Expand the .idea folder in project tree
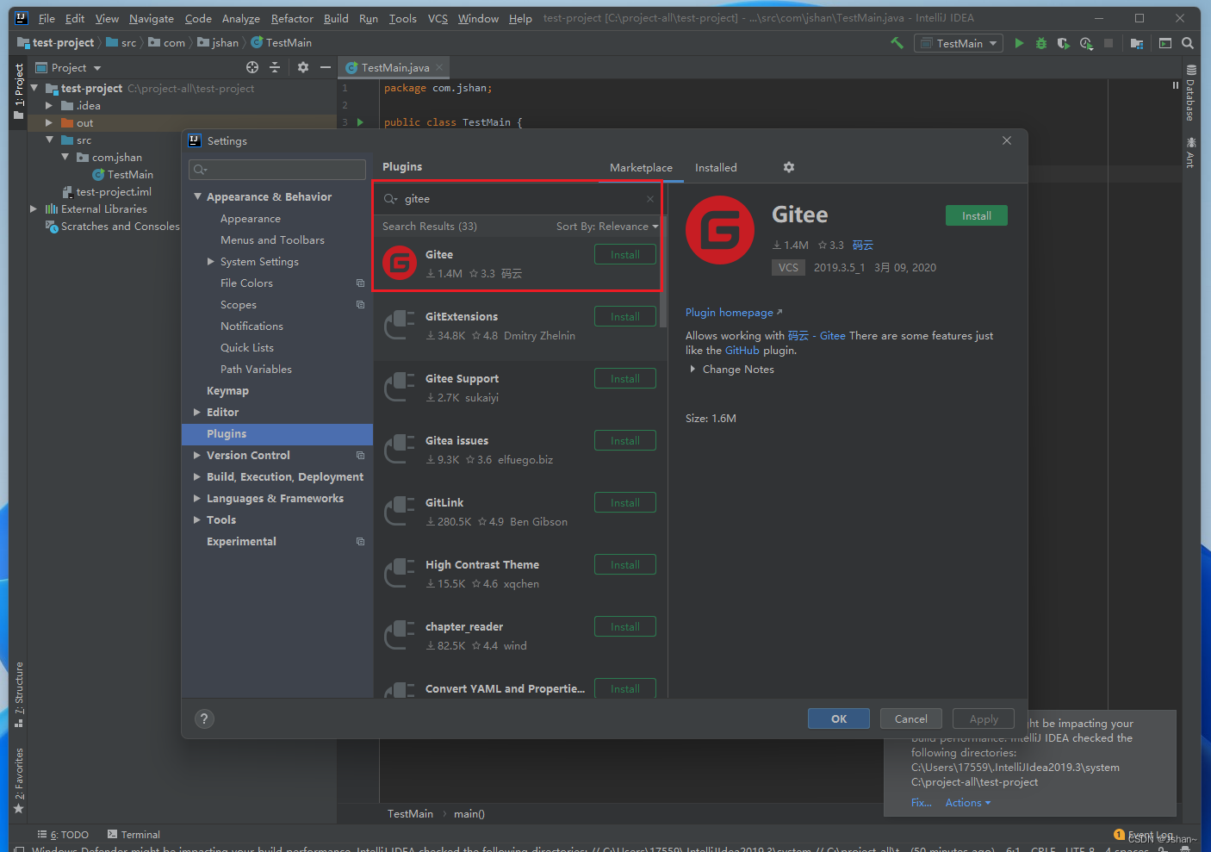Viewport: 1211px width, 852px height. pos(49,105)
